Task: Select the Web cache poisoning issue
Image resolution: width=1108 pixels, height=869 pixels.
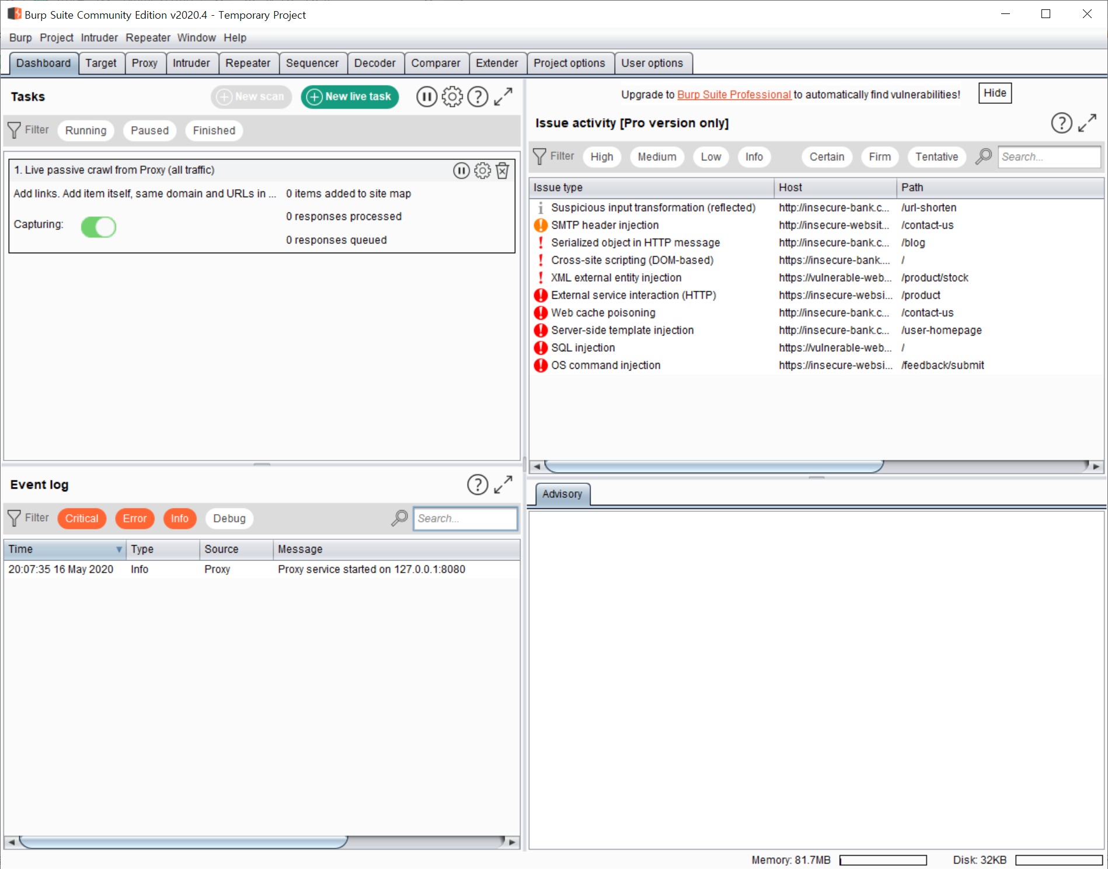Action: (x=816, y=313)
